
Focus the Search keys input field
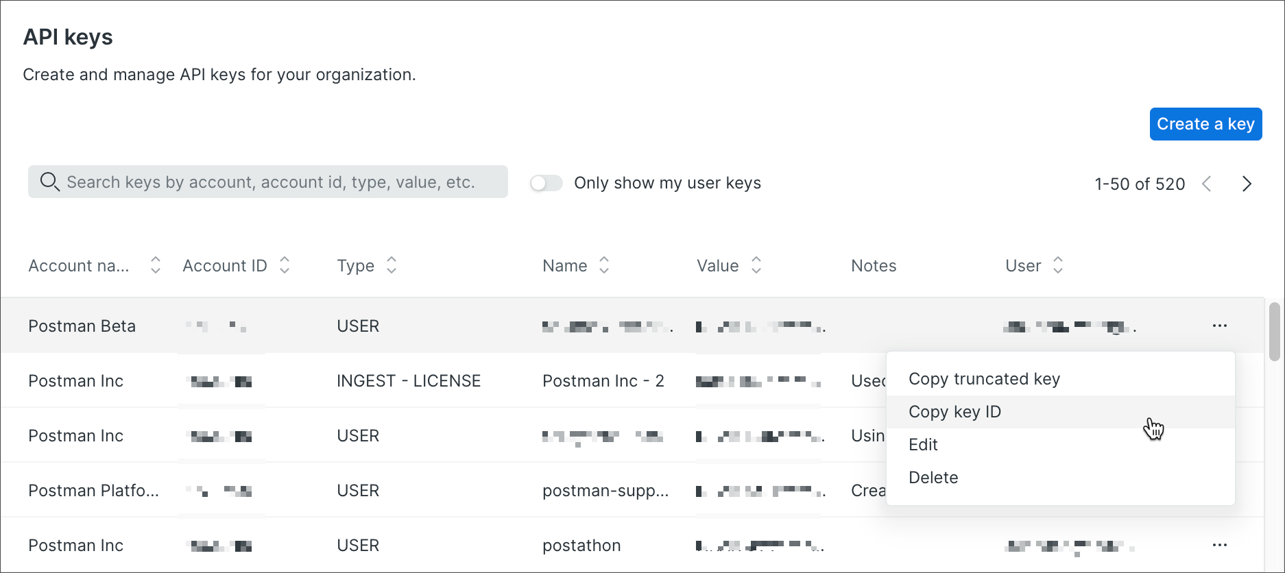click(x=274, y=182)
